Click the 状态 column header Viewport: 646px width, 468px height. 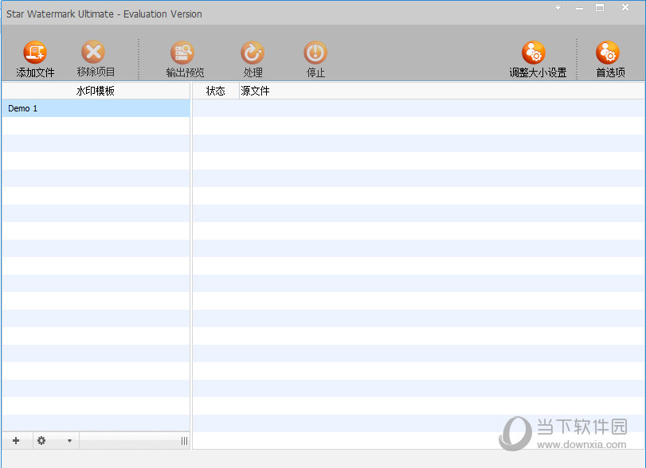point(216,91)
